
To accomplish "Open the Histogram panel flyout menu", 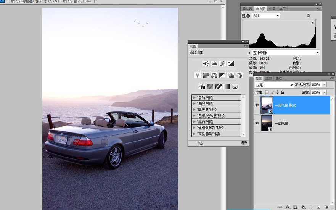I will click(x=318, y=9).
